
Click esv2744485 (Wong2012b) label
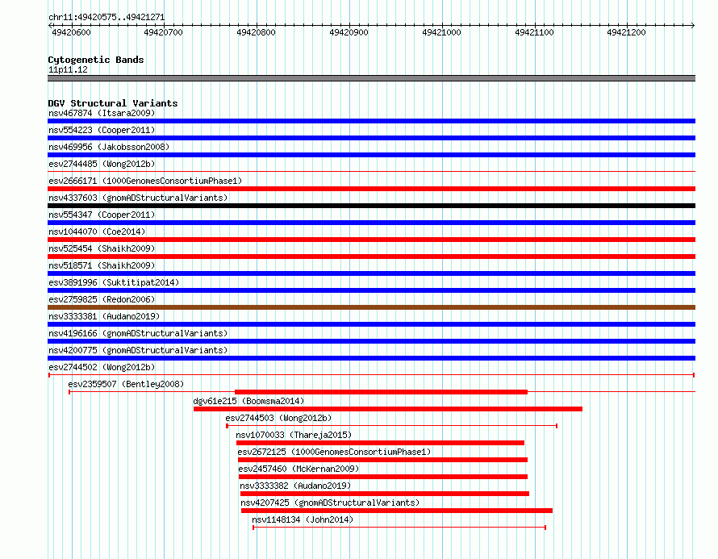click(102, 164)
